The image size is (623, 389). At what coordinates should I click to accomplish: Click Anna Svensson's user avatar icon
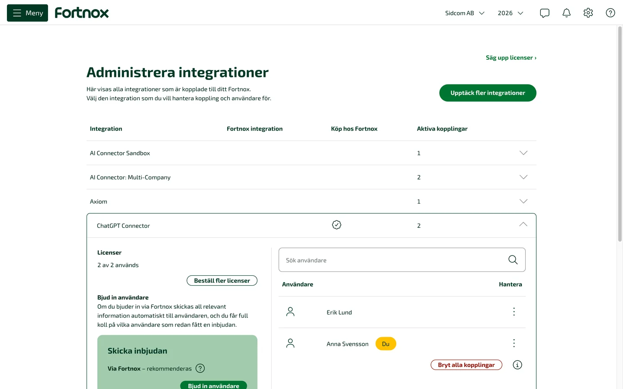(290, 343)
